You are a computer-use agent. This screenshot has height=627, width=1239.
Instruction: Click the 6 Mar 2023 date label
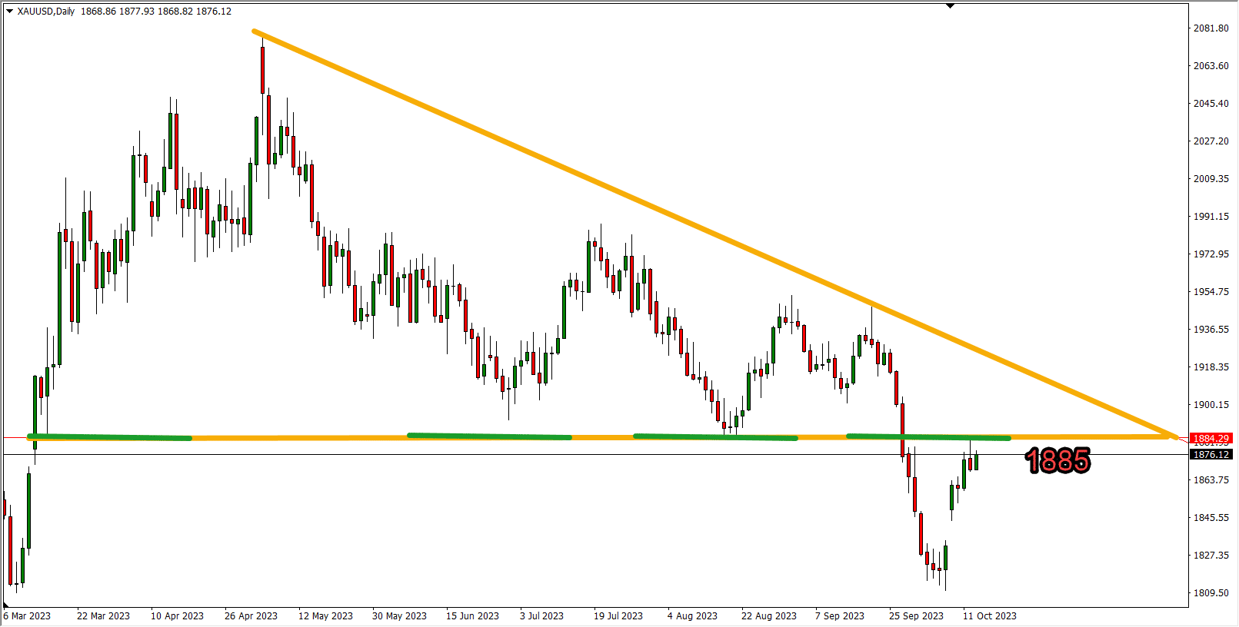point(27,616)
